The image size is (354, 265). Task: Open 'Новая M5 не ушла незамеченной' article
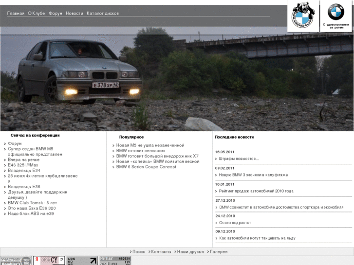point(150,145)
